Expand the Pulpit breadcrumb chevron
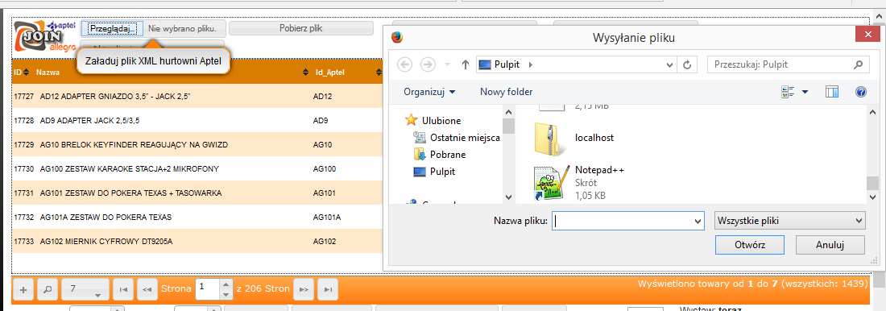 tap(530, 64)
